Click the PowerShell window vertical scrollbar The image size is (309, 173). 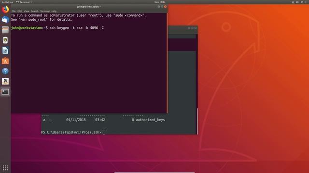pyautogui.click(x=197, y=121)
